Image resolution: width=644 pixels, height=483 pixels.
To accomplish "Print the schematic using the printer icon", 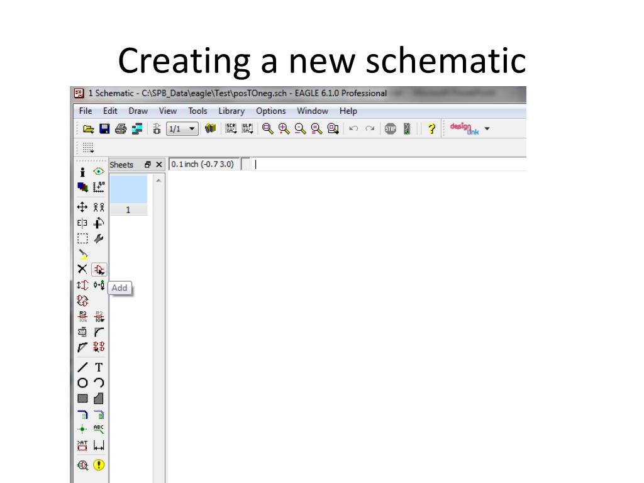I will [x=121, y=129].
